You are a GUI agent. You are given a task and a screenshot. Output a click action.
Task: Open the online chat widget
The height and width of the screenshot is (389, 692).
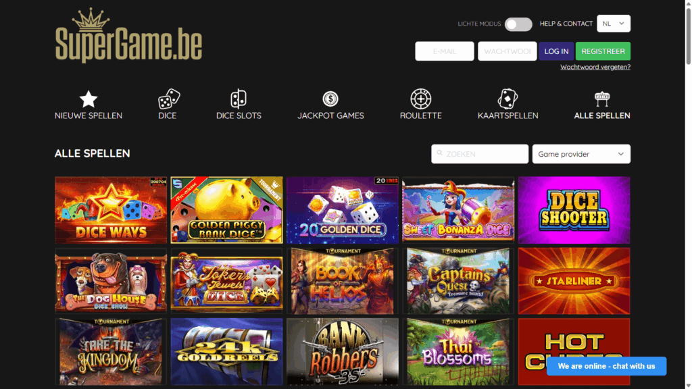(x=606, y=366)
